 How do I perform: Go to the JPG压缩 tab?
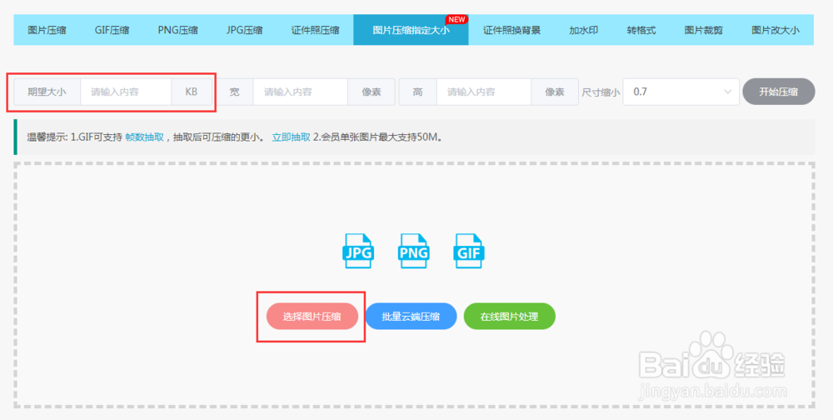click(244, 30)
